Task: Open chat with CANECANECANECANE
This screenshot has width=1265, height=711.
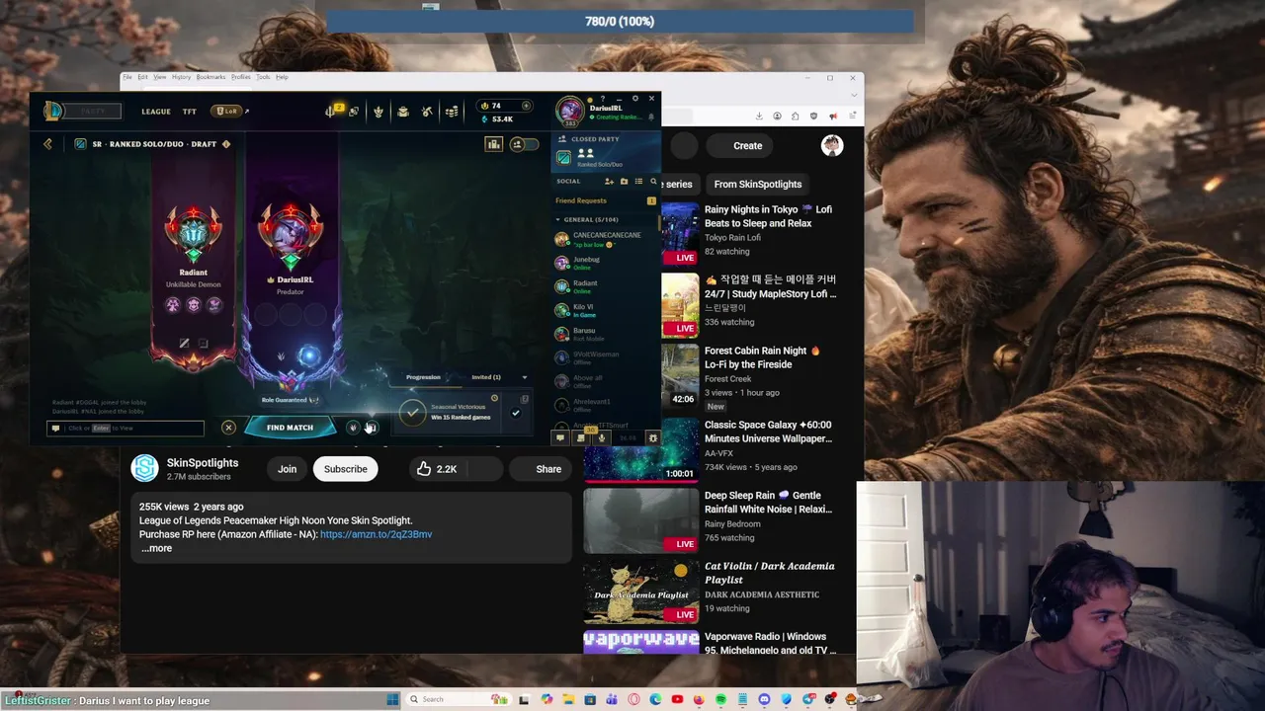Action: 605,239
